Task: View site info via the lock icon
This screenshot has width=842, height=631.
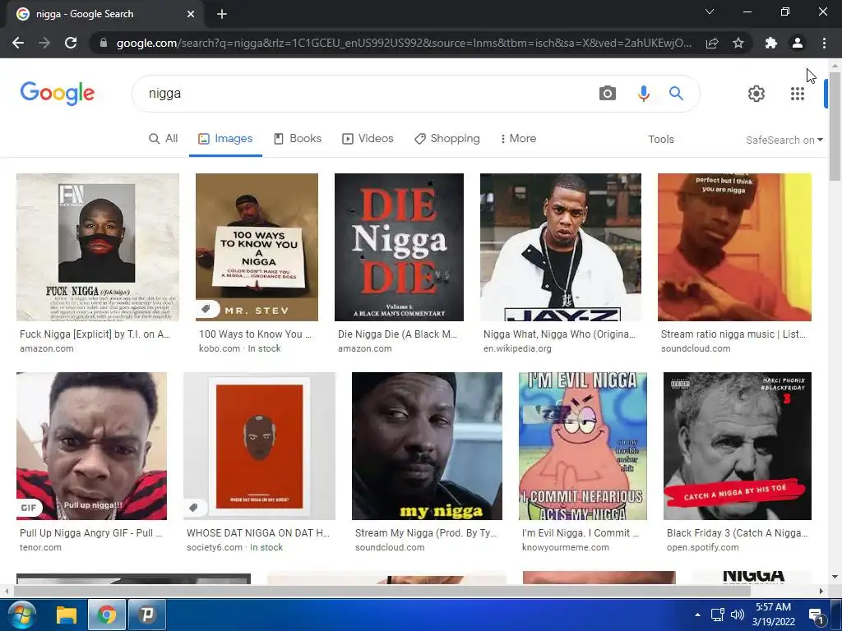Action: 104,43
